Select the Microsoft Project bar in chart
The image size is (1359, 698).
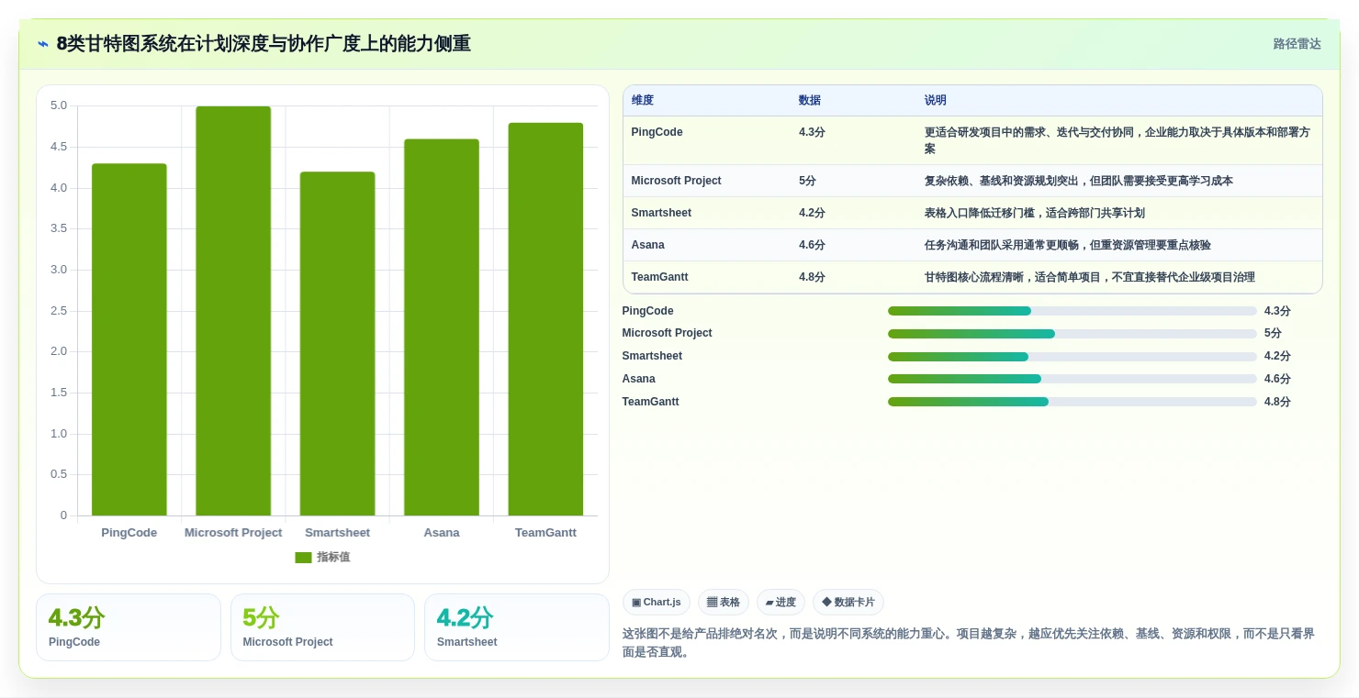click(x=233, y=311)
